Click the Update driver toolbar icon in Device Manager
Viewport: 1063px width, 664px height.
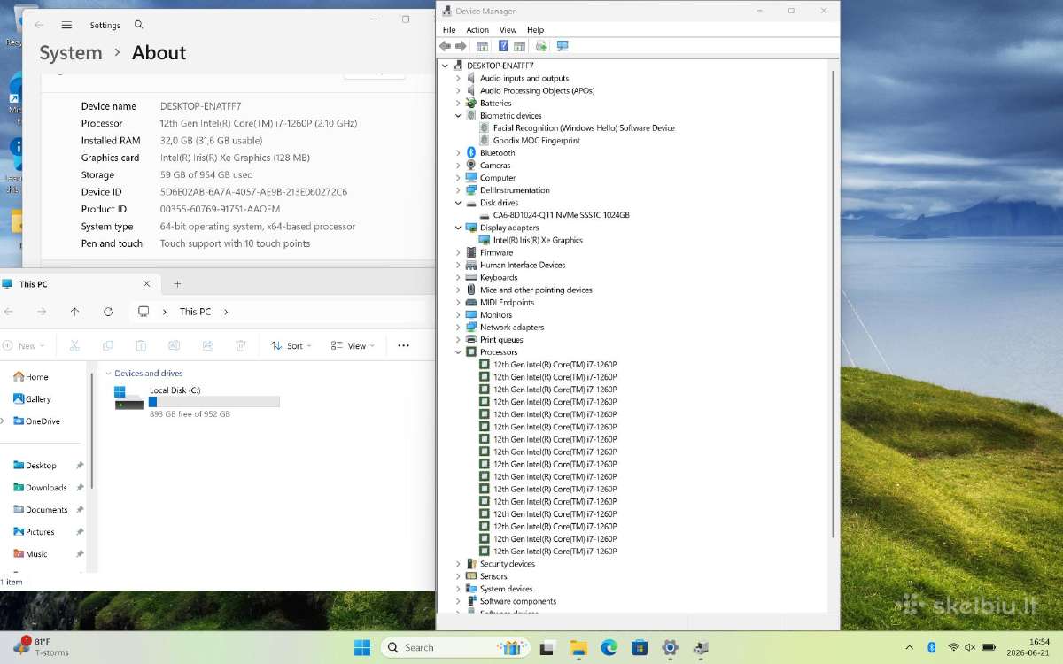click(x=541, y=46)
